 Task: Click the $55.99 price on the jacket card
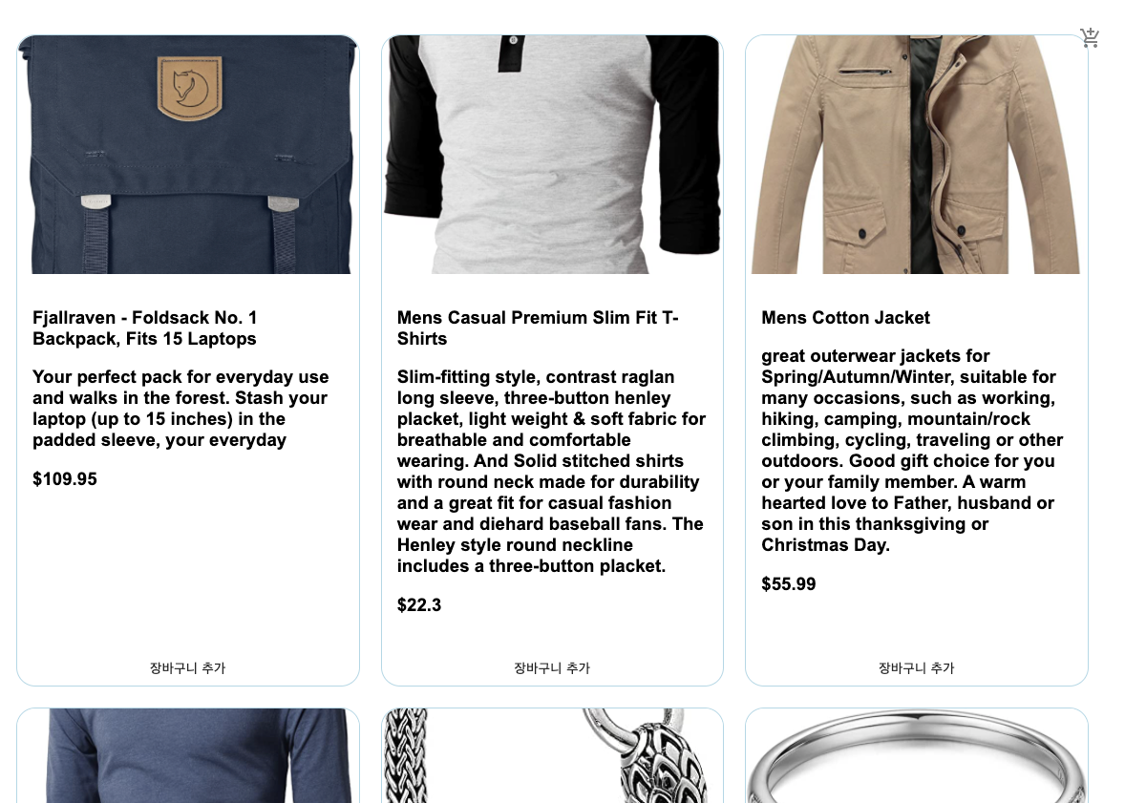(x=788, y=583)
